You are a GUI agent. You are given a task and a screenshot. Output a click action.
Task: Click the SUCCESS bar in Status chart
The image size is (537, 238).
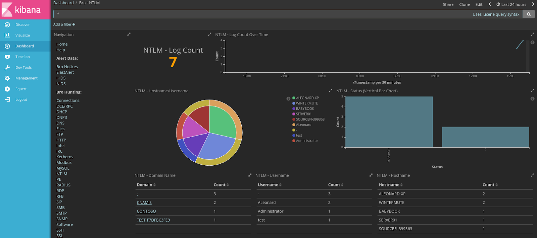point(389,122)
